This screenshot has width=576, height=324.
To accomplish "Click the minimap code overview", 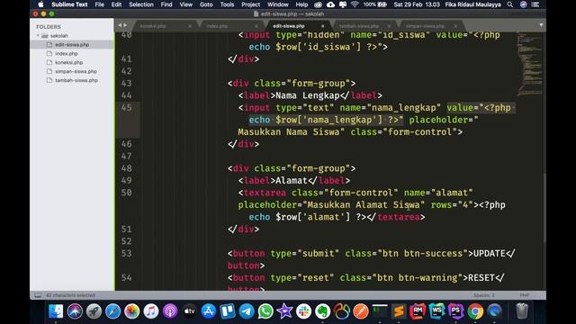I will [530, 64].
